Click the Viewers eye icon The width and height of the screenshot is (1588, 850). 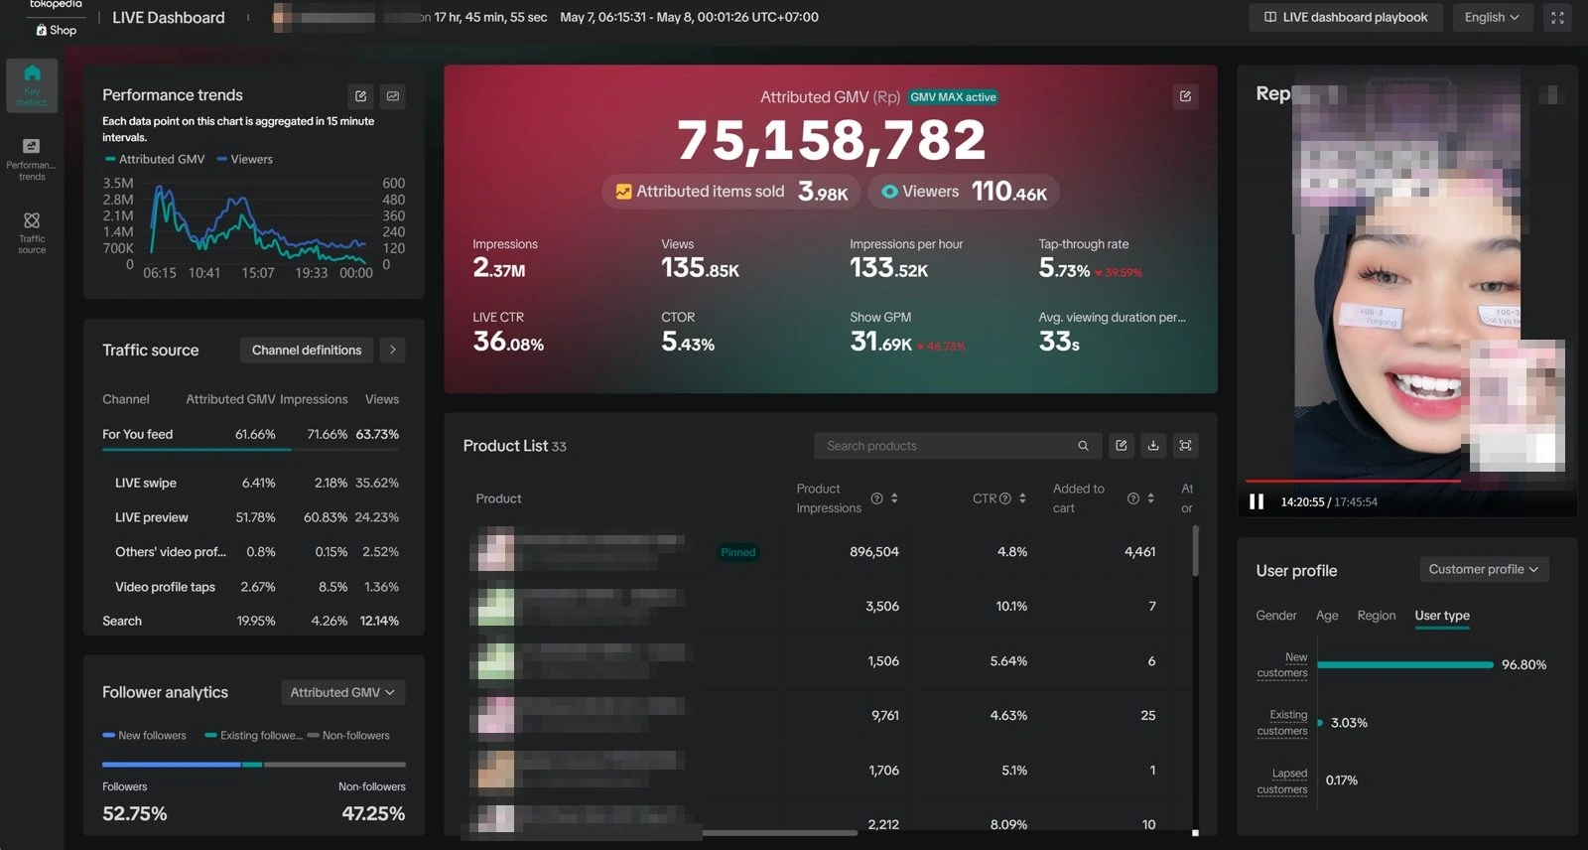pyautogui.click(x=889, y=192)
